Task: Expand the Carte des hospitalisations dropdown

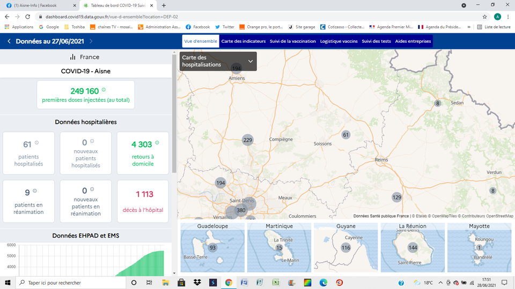Action: tap(250, 61)
